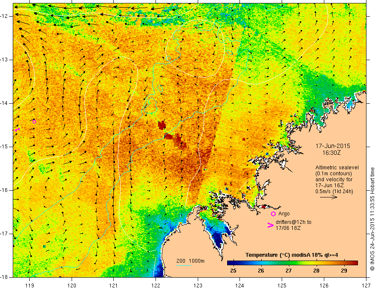Click the vertical IMOS copyright timestamp text
Screen dimensions: 375x290
[x=372, y=219]
